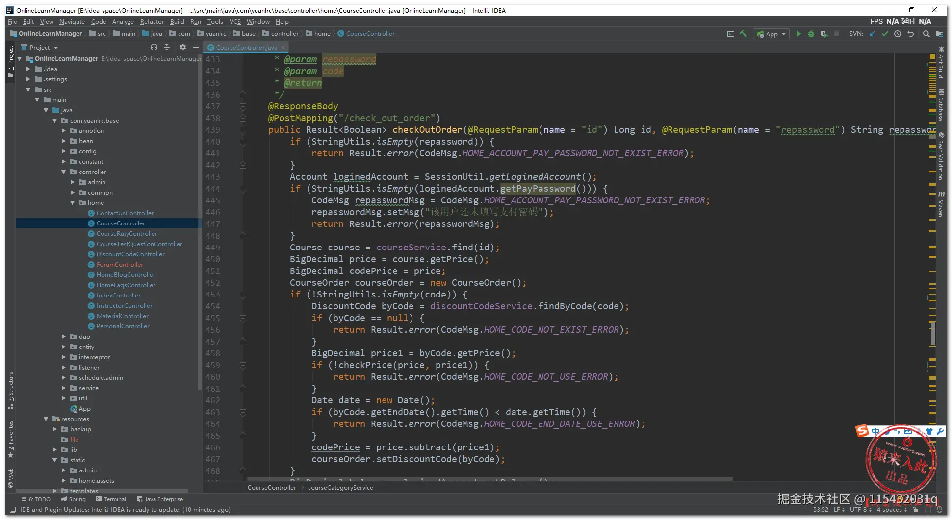Expand the .idea folder
Viewport: 952px width, 520px height.
(x=28, y=69)
